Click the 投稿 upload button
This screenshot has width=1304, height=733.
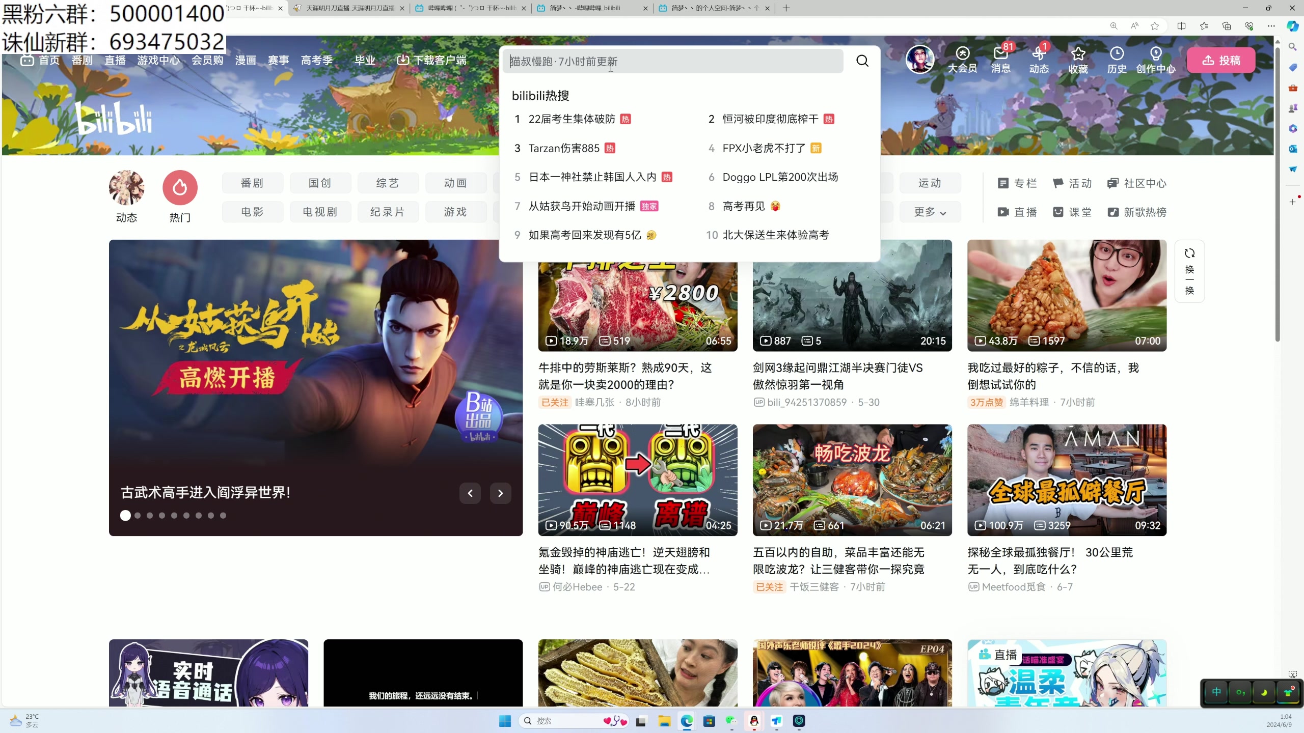pyautogui.click(x=1220, y=60)
